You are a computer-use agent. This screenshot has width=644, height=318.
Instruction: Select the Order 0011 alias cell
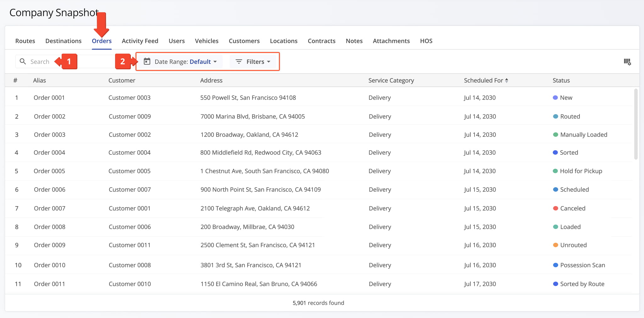click(x=49, y=284)
